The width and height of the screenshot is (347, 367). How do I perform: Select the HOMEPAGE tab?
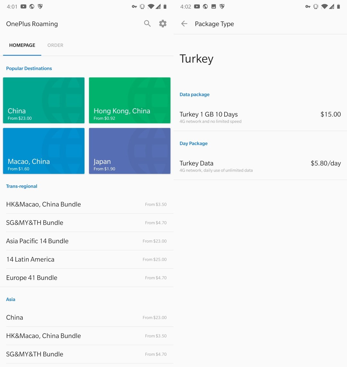coord(22,45)
